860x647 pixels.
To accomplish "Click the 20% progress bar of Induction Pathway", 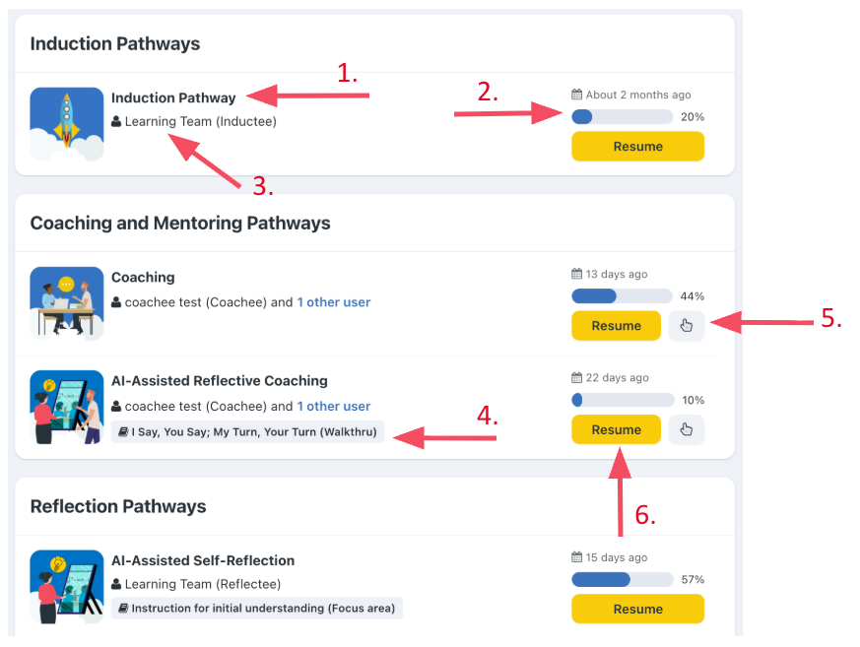I will [622, 116].
